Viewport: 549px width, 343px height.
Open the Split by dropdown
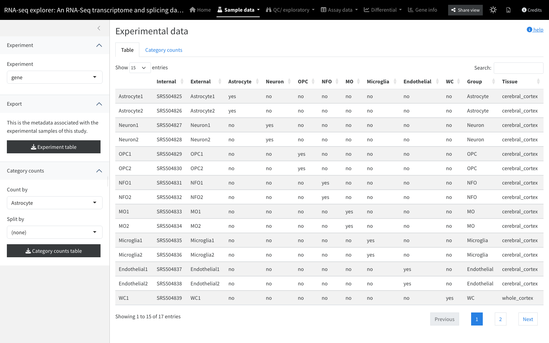coord(55,232)
